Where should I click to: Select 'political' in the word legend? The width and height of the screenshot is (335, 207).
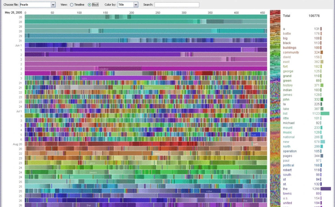(289, 165)
